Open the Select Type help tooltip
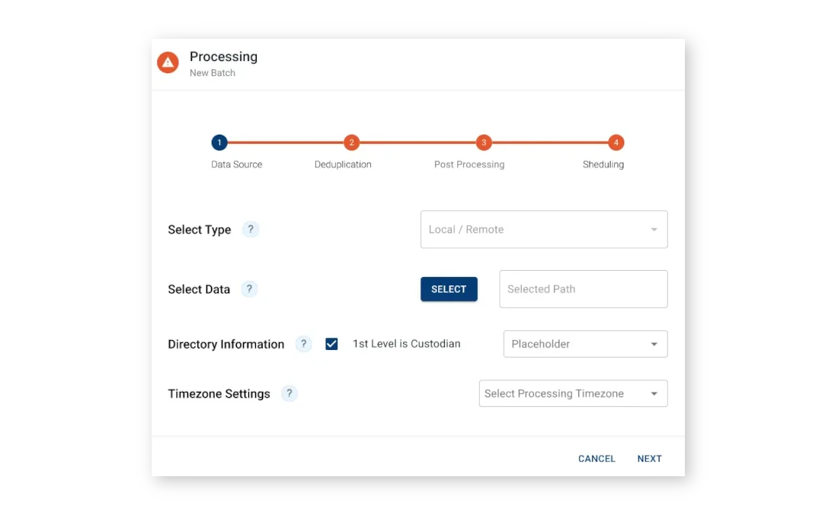The image size is (838, 515). 250,229
